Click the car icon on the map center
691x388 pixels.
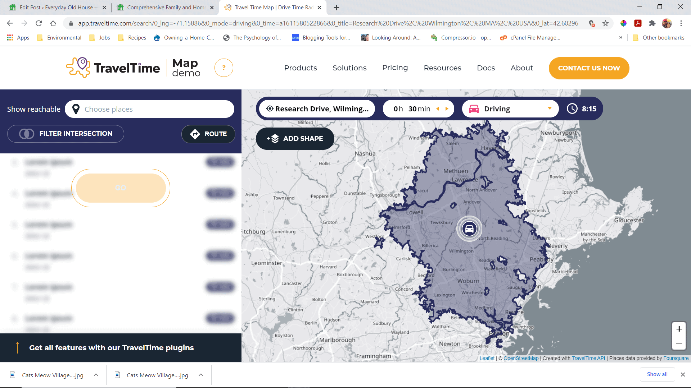coord(469,228)
